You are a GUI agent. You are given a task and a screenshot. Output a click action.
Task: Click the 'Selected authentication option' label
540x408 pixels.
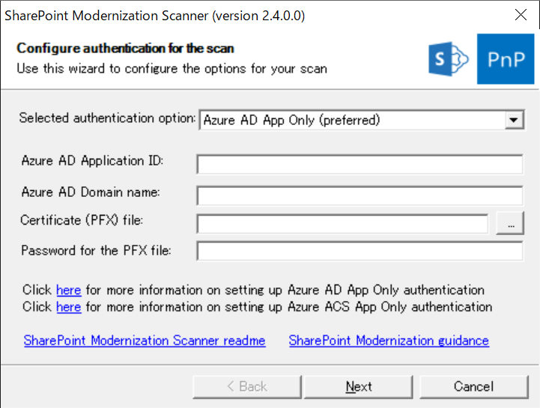[x=107, y=118]
